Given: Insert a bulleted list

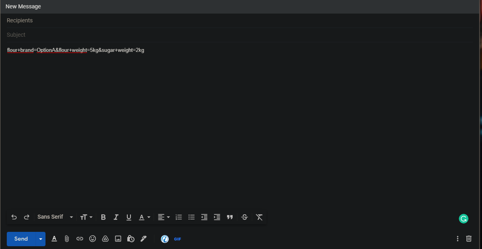Looking at the screenshot, I should tap(192, 217).
